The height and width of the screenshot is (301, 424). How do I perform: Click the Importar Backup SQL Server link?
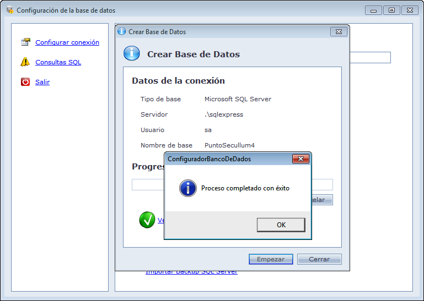tap(191, 272)
